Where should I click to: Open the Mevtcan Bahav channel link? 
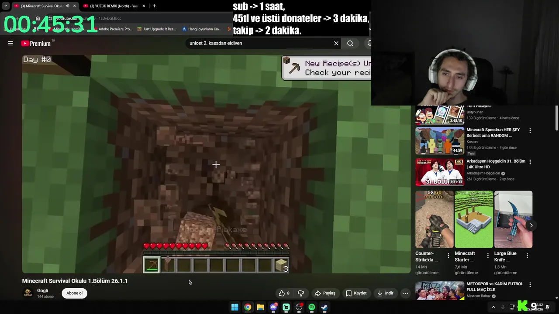coord(479,296)
